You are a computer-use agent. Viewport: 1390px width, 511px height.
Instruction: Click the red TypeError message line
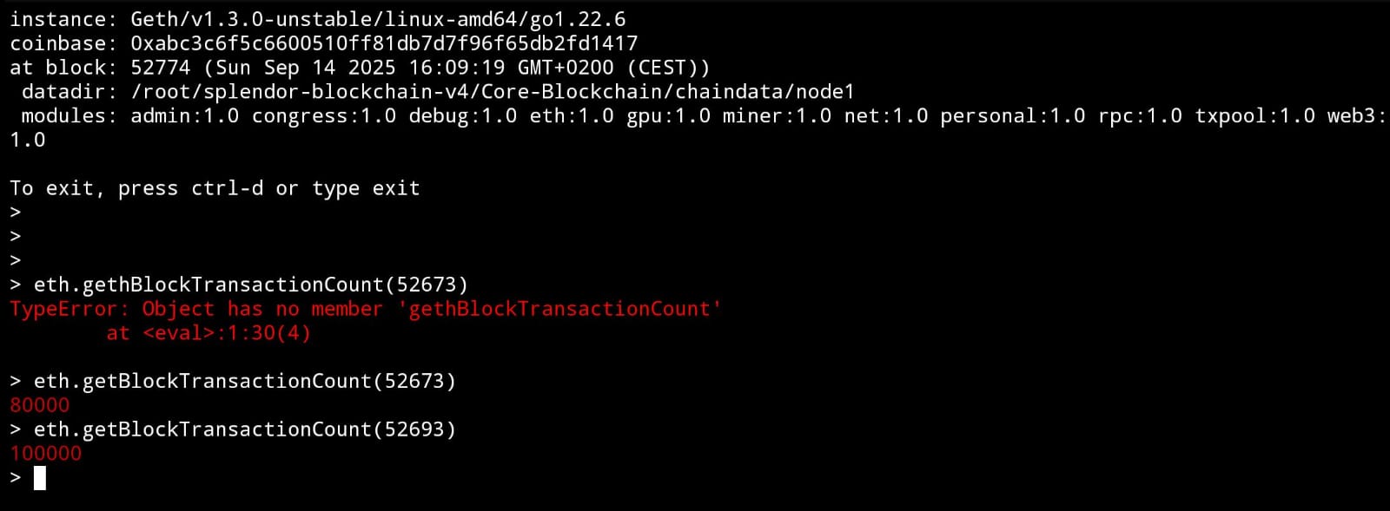pos(365,309)
